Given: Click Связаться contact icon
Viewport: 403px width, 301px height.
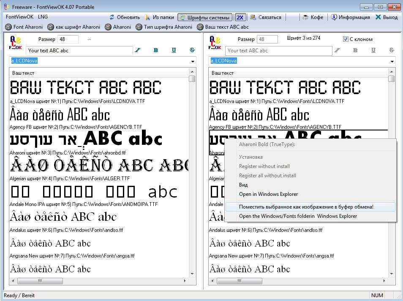Looking at the screenshot, I should click(x=253, y=17).
